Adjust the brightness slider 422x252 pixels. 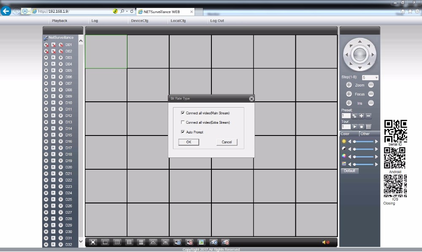tap(364, 141)
